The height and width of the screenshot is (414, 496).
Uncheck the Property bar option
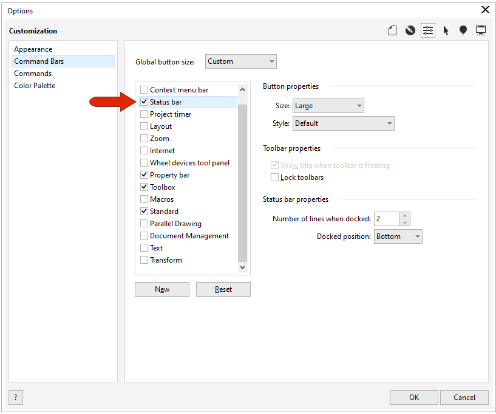click(x=144, y=174)
